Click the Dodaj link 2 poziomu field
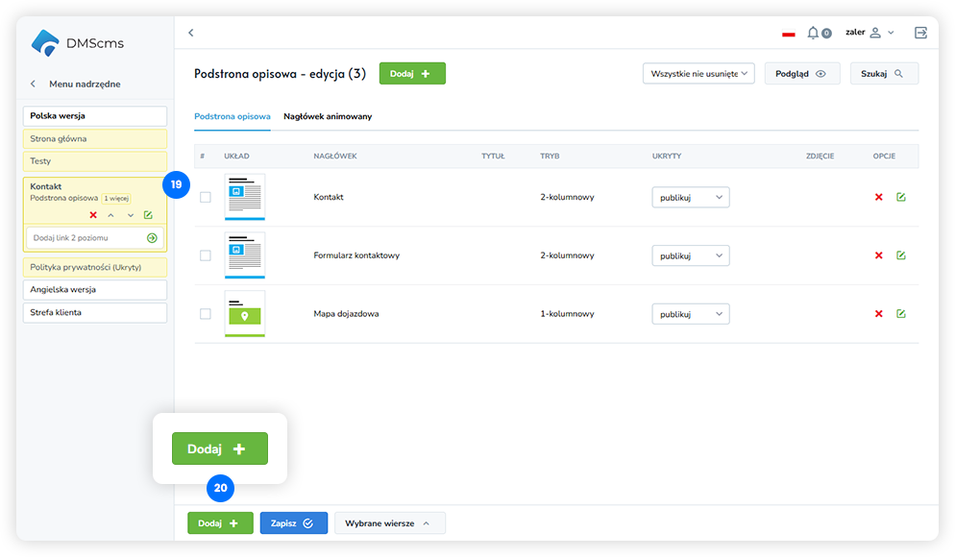Image resolution: width=955 pixels, height=557 pixels. [x=85, y=237]
